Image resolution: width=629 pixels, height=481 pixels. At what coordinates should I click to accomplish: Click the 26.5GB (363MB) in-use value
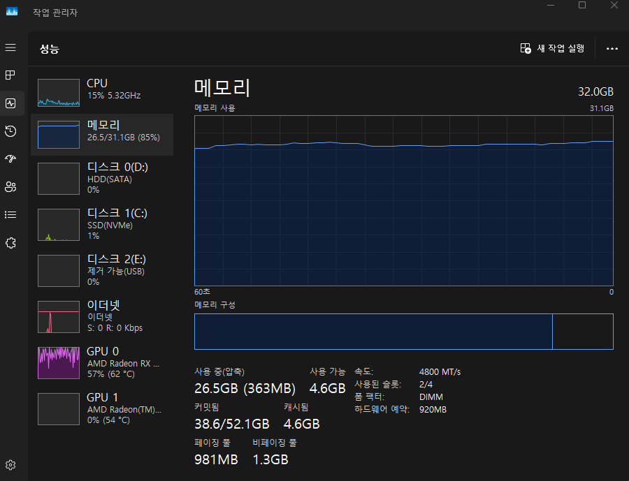pyautogui.click(x=245, y=388)
